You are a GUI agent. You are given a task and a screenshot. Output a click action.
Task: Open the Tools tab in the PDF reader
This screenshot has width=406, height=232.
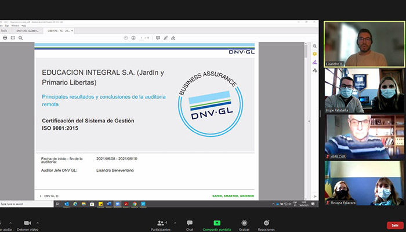(x=4, y=30)
